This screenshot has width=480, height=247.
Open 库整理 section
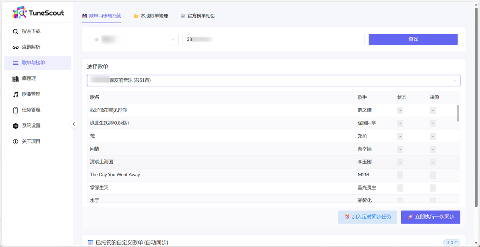(38, 78)
